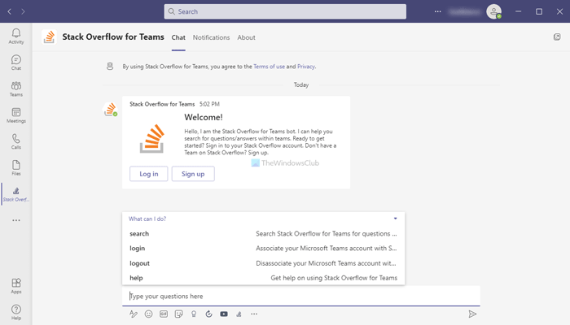Send the message with the arrow
The height and width of the screenshot is (325, 570).
pos(472,314)
